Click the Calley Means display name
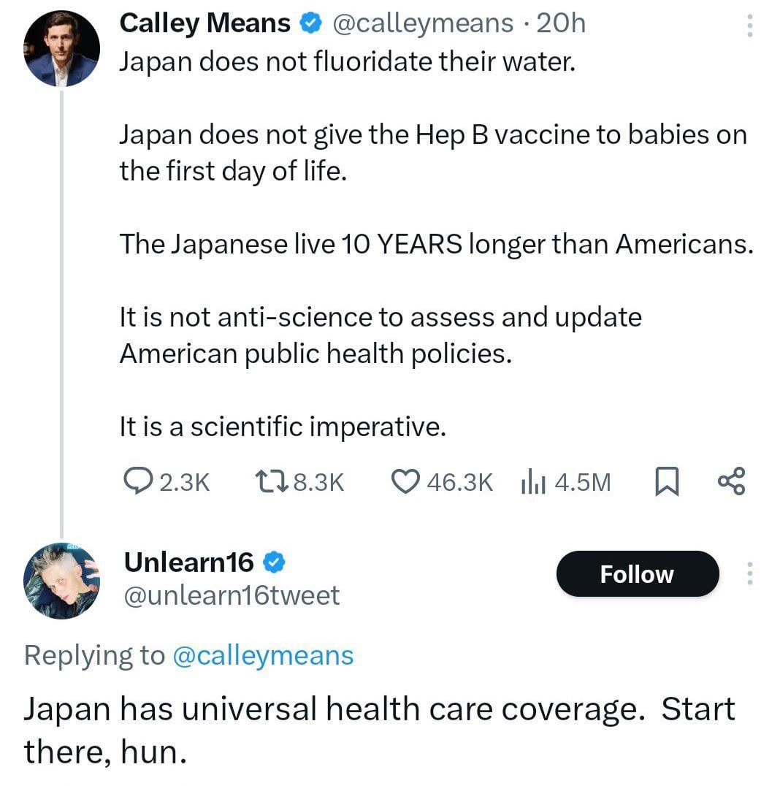 [204, 23]
